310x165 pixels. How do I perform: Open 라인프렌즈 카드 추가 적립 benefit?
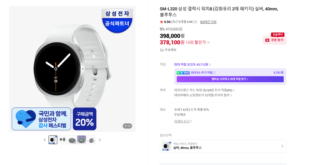205,90
